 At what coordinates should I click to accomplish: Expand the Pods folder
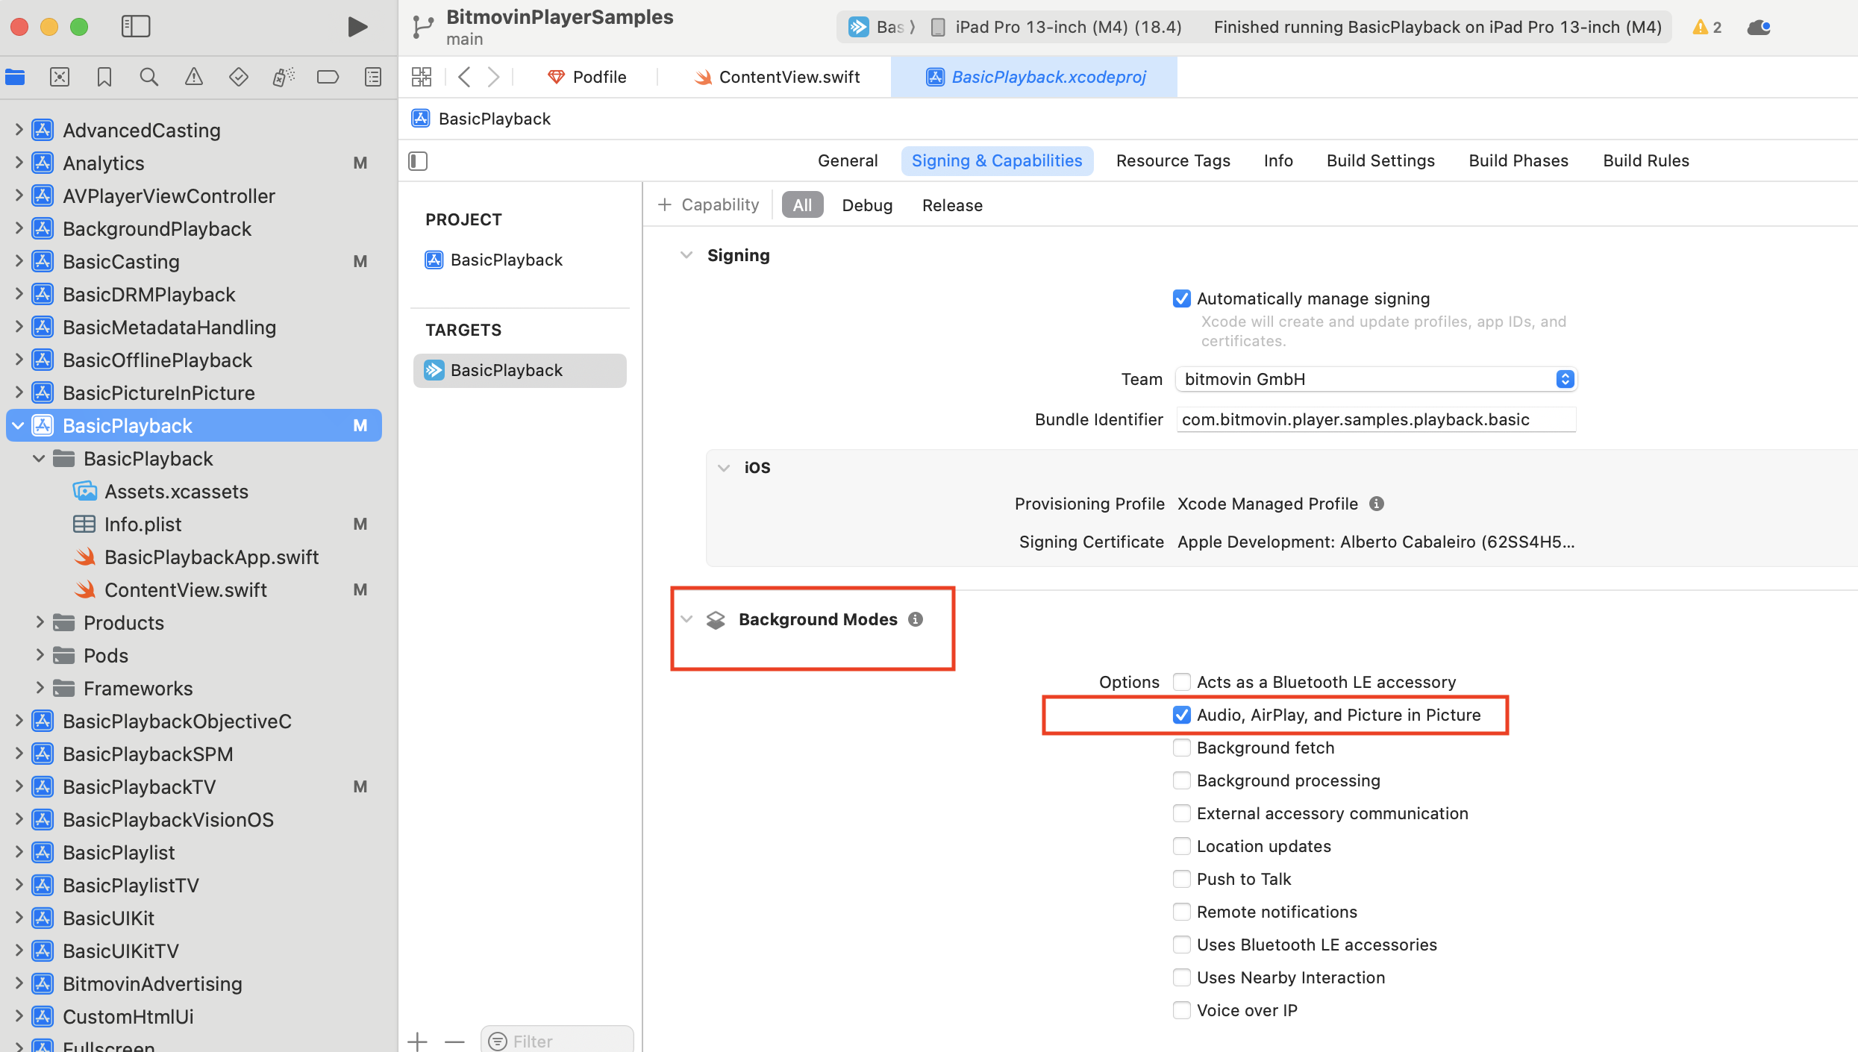click(x=40, y=655)
